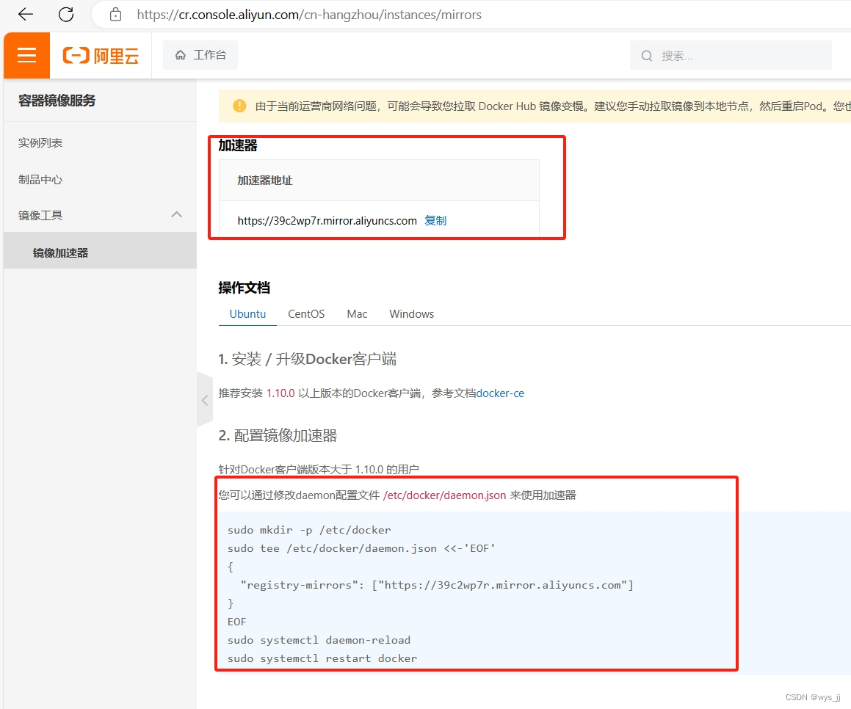
Task: Collapse the sidebar with the left chevron handle
Action: point(205,400)
